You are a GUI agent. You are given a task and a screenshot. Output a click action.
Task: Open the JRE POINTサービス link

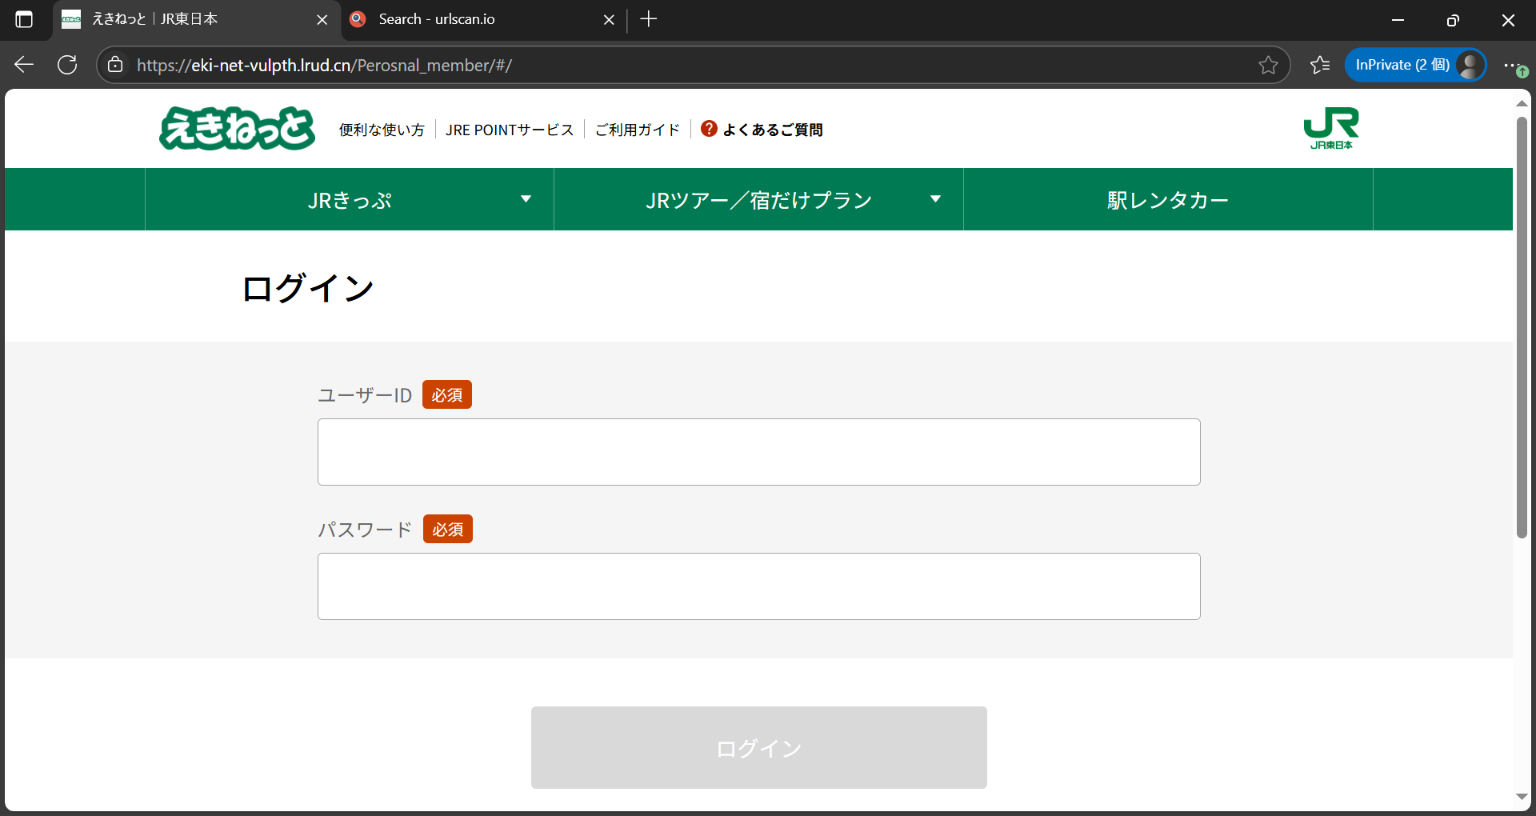pyautogui.click(x=510, y=130)
